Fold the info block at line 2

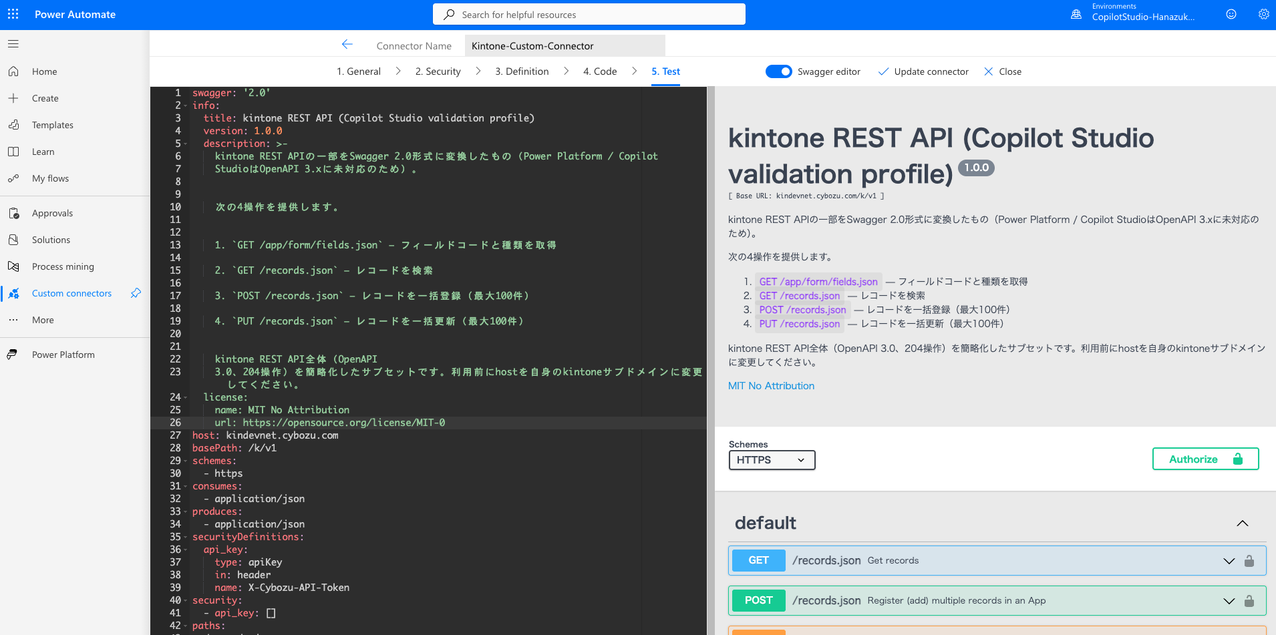pyautogui.click(x=186, y=106)
